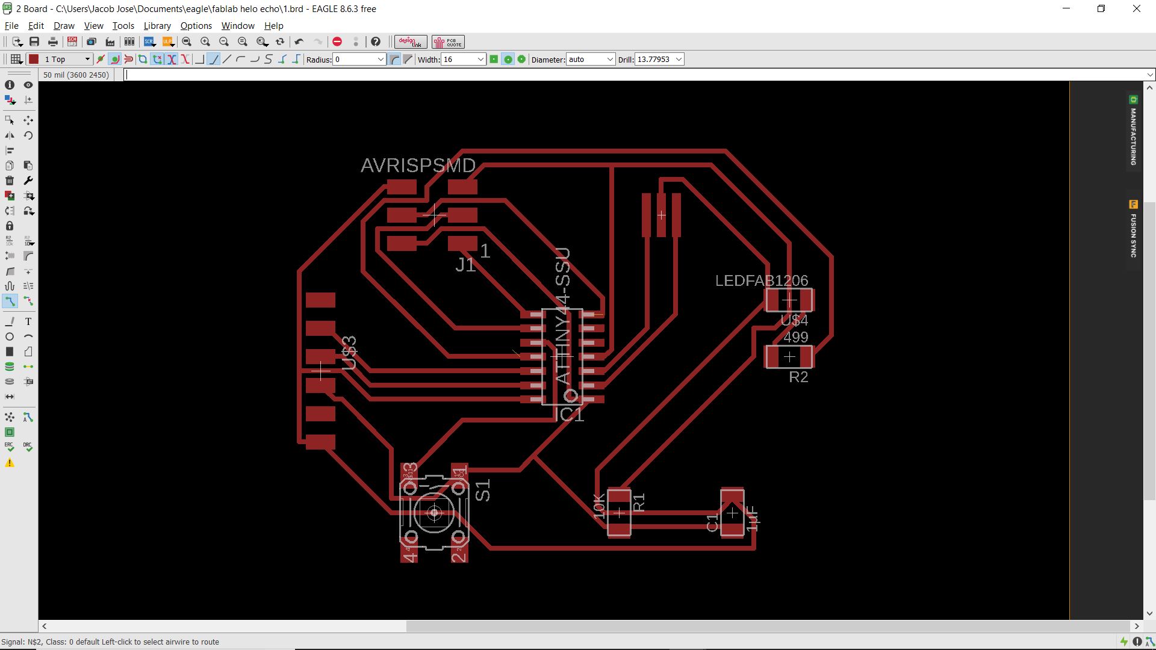Expand the Drill size dropdown
The image size is (1156, 650).
click(679, 59)
